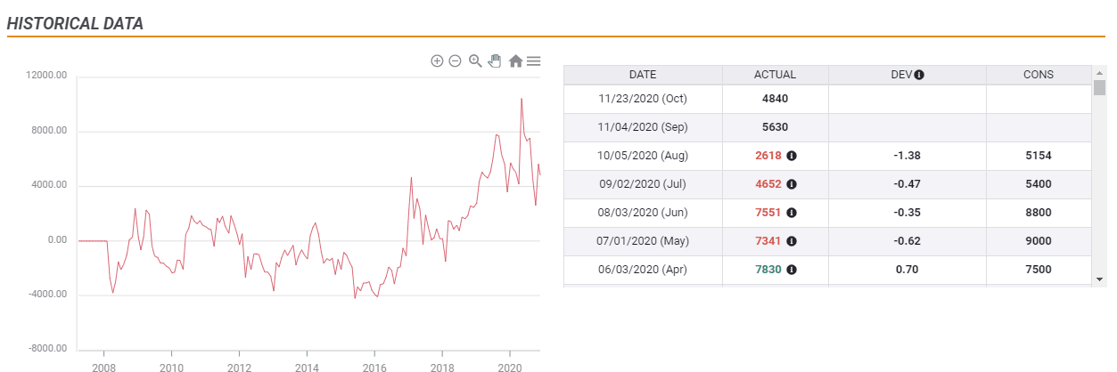This screenshot has height=372, width=1117.
Task: Click the DATE column header
Action: tap(643, 75)
